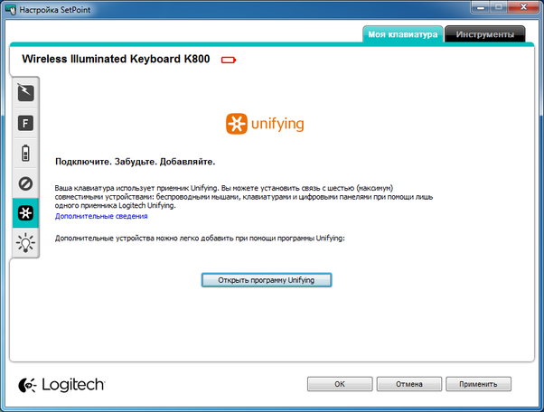Viewport: 544px width, 412px height.
Task: Open the disabled keys sidebar icon
Action: pyautogui.click(x=25, y=183)
